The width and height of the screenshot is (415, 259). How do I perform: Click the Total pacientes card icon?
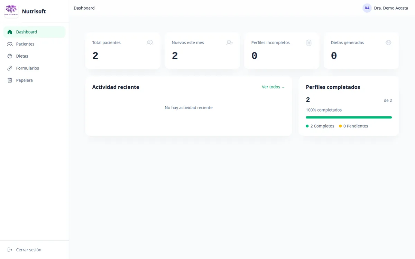pyautogui.click(x=150, y=42)
